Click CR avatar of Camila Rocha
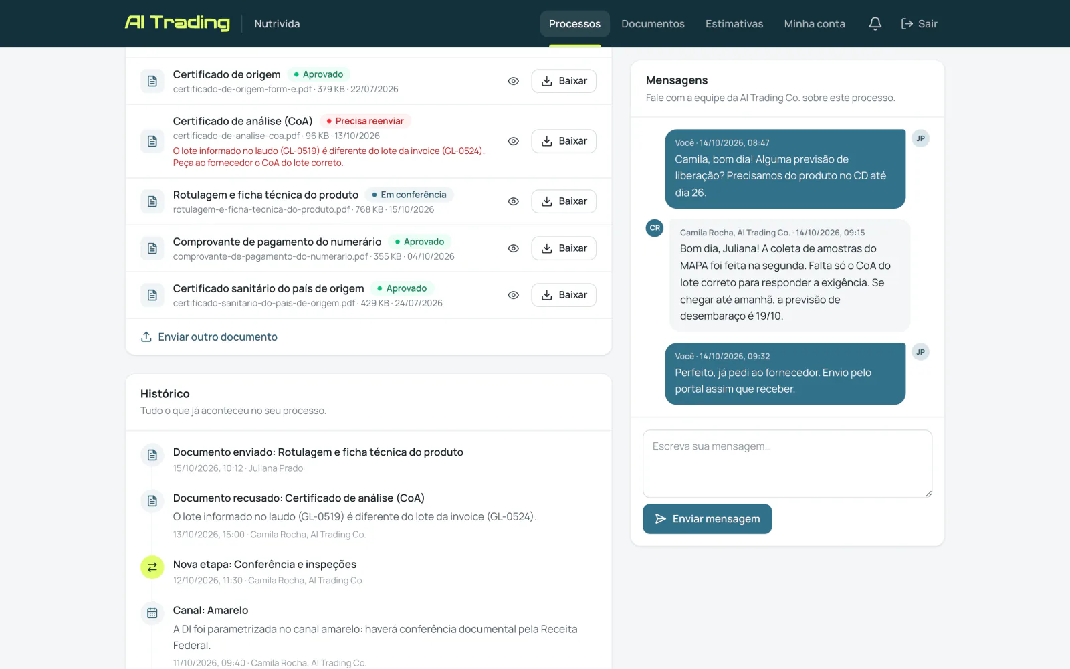1070x669 pixels. tap(655, 228)
